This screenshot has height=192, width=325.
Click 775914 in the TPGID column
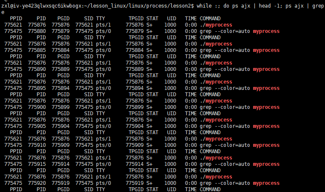point(135,164)
